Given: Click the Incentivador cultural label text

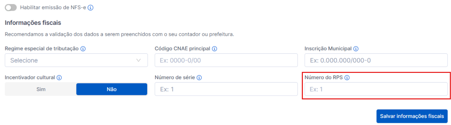Looking at the screenshot, I should (x=30, y=78).
